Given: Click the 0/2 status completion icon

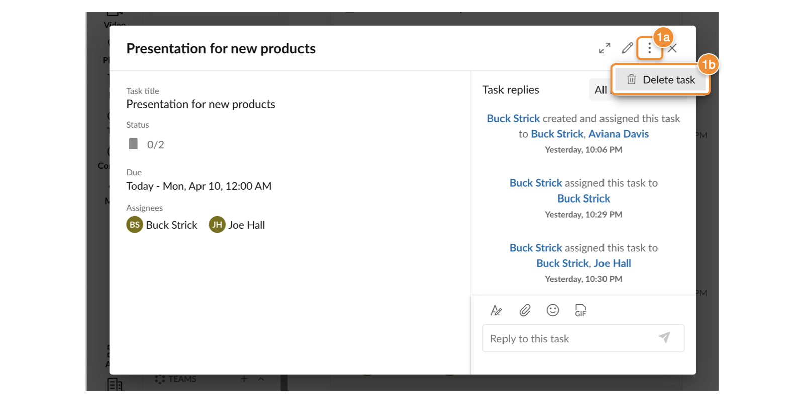Looking at the screenshot, I should tap(133, 144).
